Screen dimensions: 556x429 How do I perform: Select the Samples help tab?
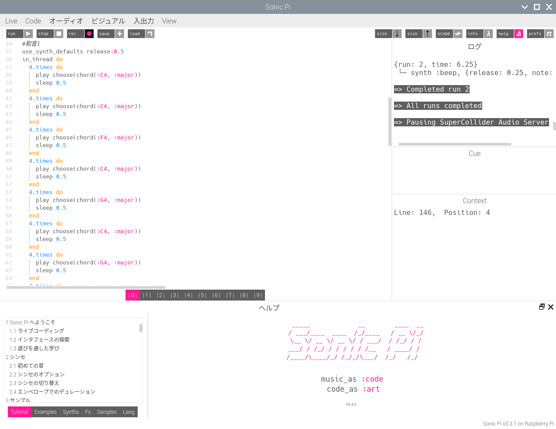(107, 412)
